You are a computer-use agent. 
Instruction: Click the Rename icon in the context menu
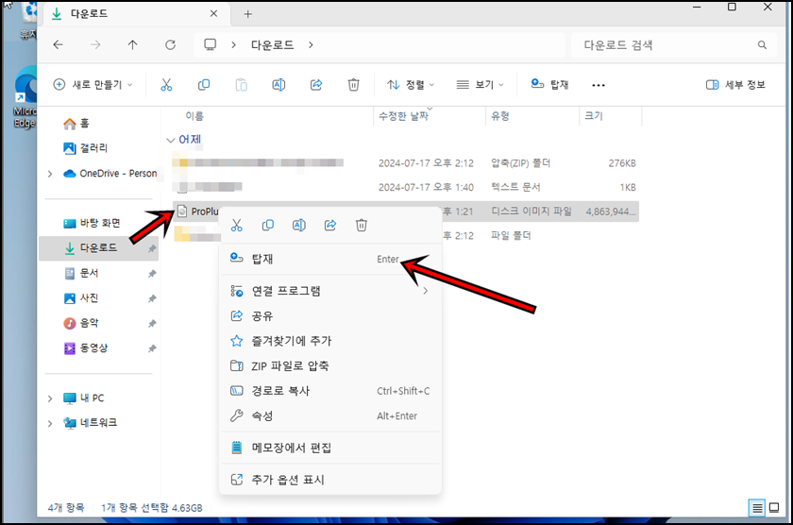[x=299, y=225]
